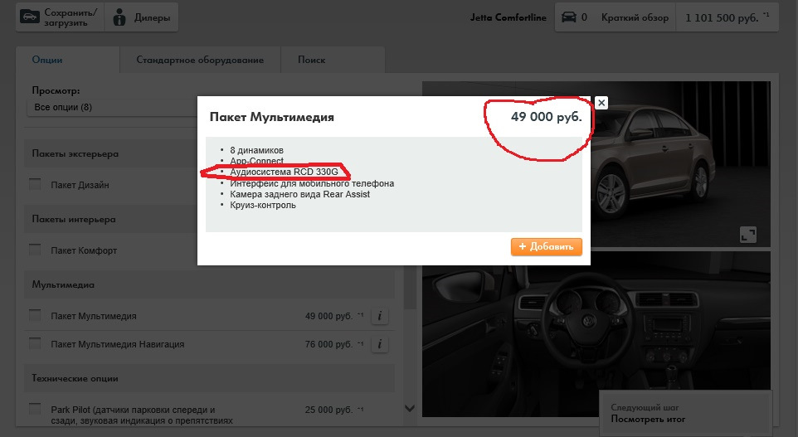The width and height of the screenshot is (798, 437).
Task: Click the interior dashboard image
Action: (x=596, y=334)
